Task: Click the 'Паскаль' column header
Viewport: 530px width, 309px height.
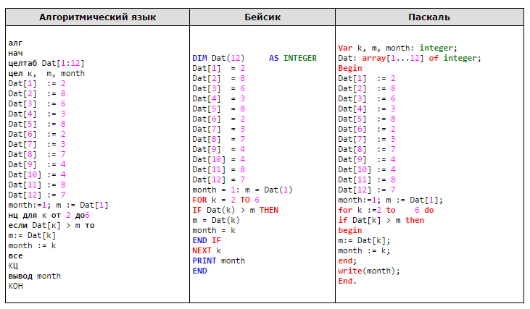Action: click(429, 17)
